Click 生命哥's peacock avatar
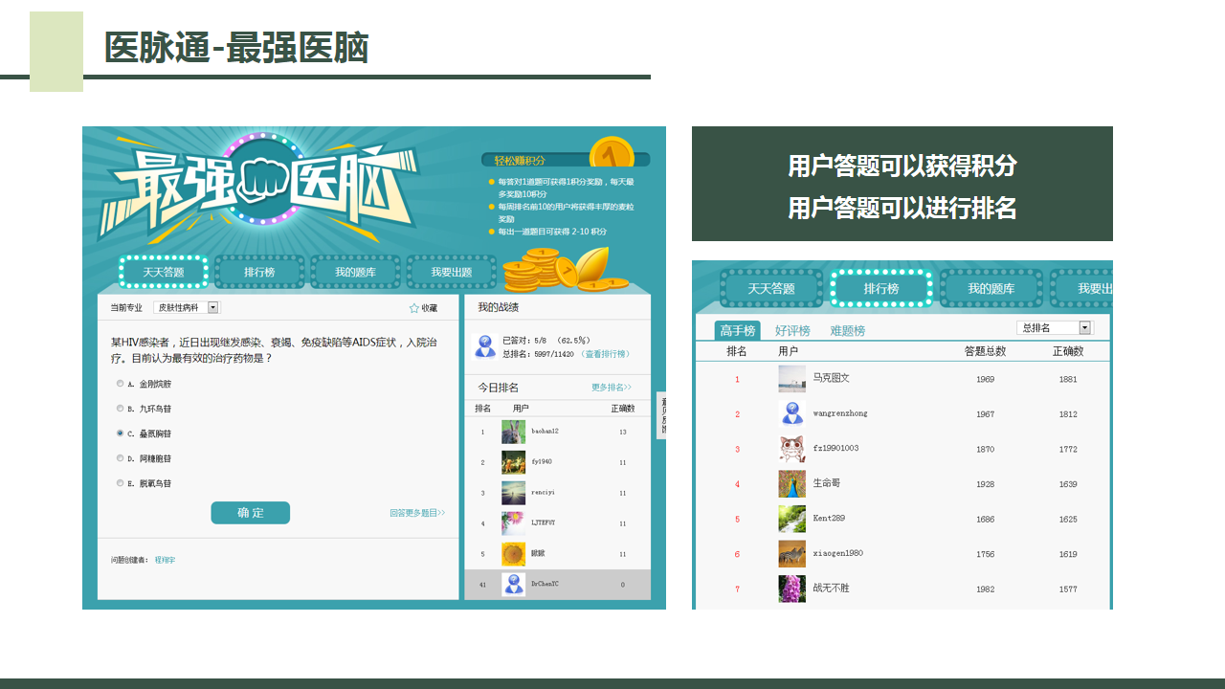Image resolution: width=1225 pixels, height=689 pixels. (791, 484)
